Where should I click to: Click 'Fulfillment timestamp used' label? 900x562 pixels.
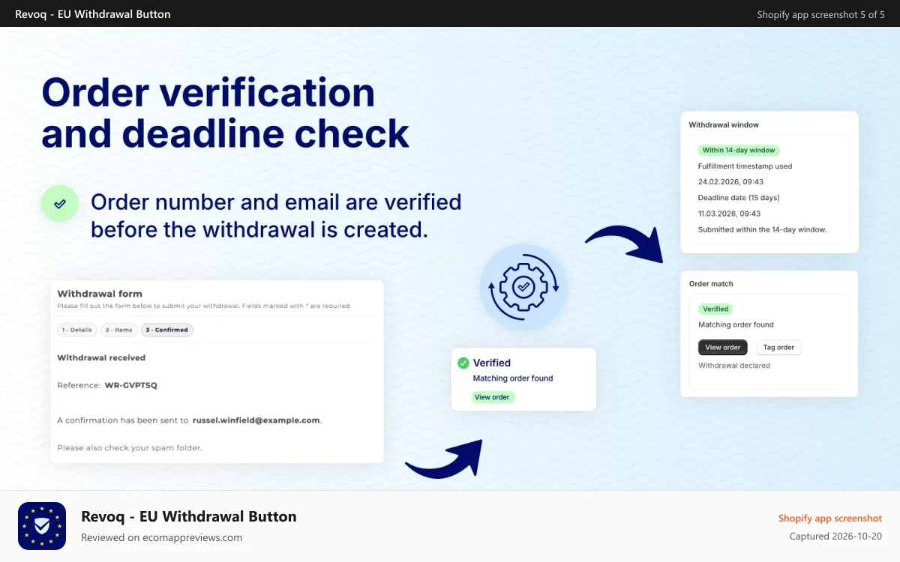pos(745,166)
